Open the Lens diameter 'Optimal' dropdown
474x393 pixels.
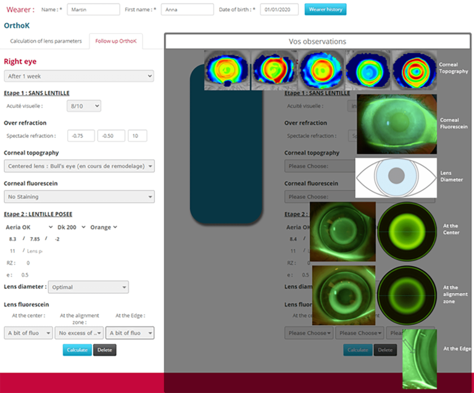point(89,287)
